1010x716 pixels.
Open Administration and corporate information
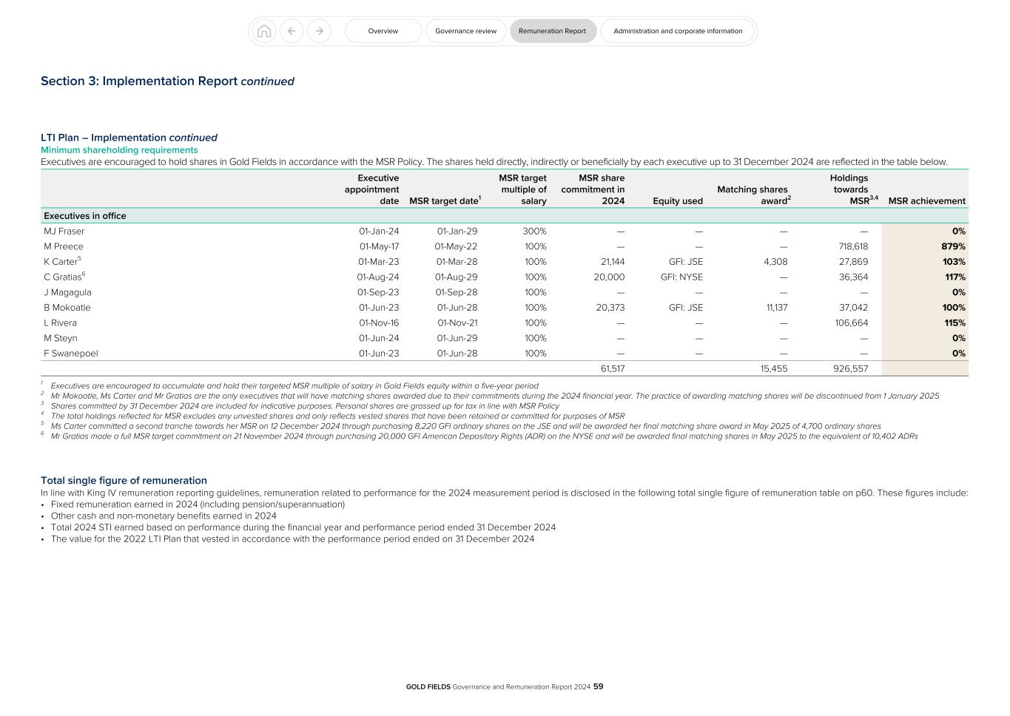click(x=677, y=31)
